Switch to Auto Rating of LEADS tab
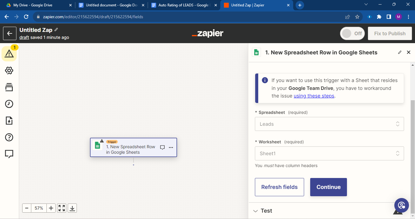The width and height of the screenshot is (415, 219). (x=183, y=5)
